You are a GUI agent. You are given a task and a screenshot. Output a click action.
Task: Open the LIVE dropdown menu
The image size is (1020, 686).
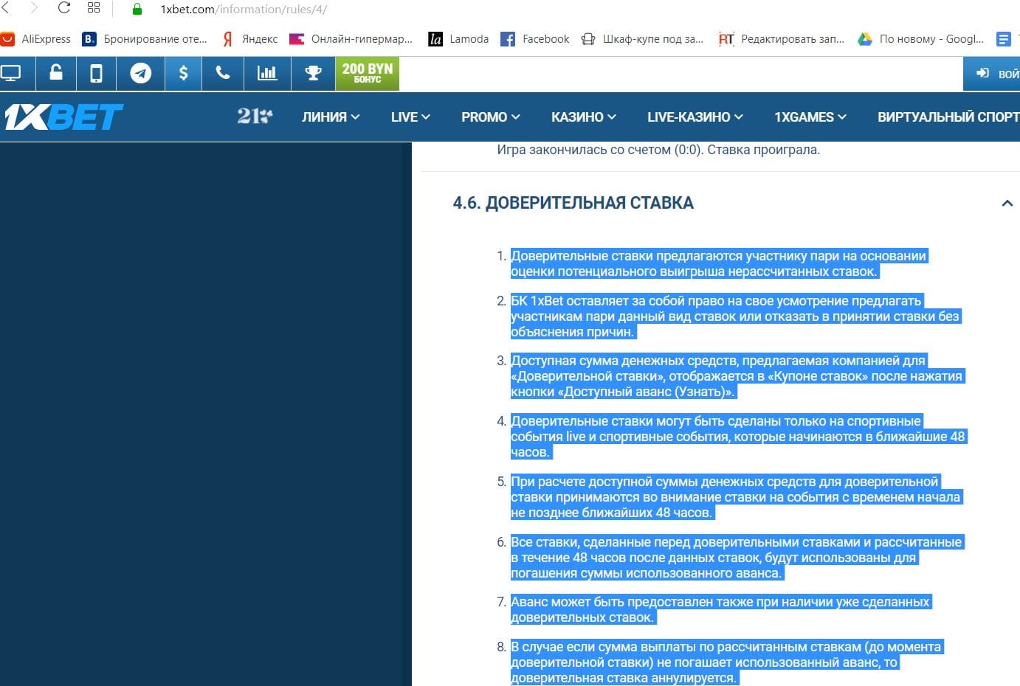point(410,117)
